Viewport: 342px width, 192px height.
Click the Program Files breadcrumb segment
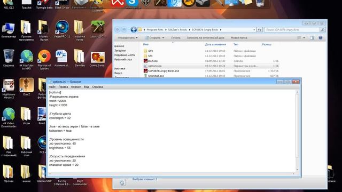154,30
